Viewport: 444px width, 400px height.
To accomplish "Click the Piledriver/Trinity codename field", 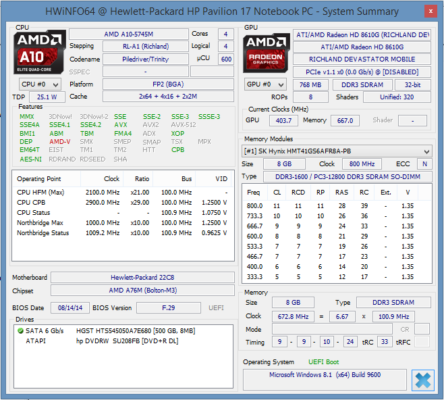I will 146,59.
